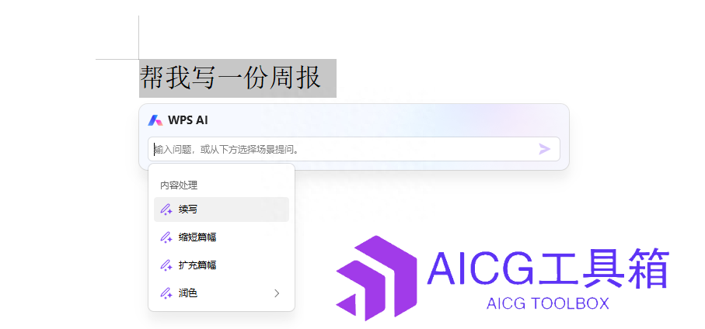Viewport: 705px width, 329px height.
Task: Click the pen icon beside 扩充篇幅
Action: point(166,265)
